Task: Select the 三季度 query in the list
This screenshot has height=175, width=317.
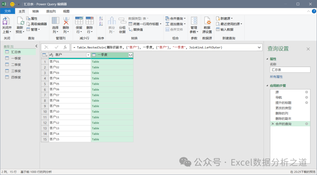Action: [x=20, y=71]
